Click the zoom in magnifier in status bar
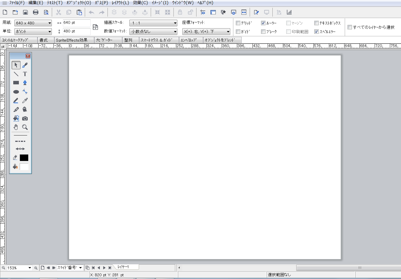 click(x=36, y=268)
